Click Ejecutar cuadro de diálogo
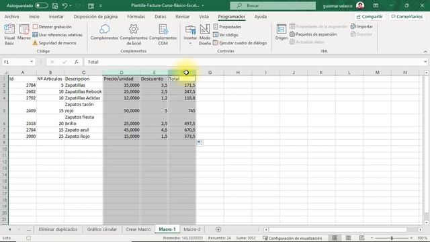Image resolution: width=430 pixels, height=242 pixels. (240, 43)
